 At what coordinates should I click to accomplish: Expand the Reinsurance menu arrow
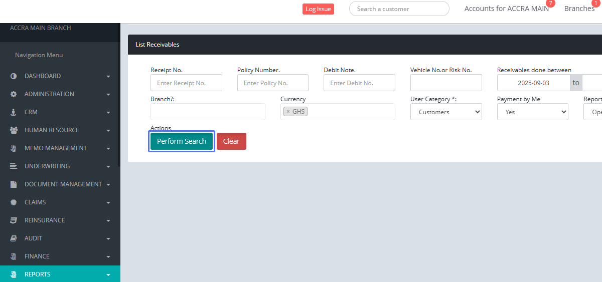click(108, 221)
